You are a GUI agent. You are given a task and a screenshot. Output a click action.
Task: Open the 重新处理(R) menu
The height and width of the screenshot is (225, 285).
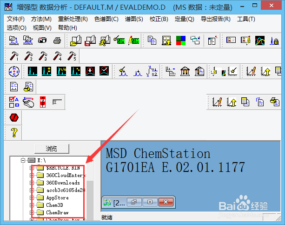click(73, 19)
